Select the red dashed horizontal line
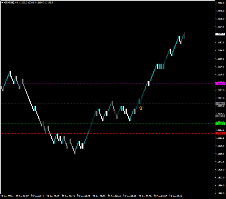The width and height of the screenshot is (226, 199). (108, 134)
